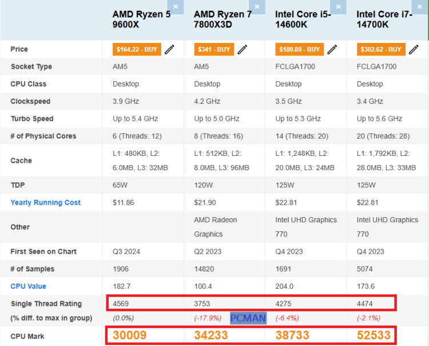Click samples count 1691
Viewport: 429px width, 346px height.
coord(283,269)
